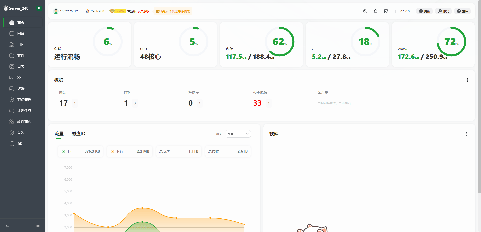The height and width of the screenshot is (232, 481).
Task: Toggle the 下行 downstream series indicator
Action: point(113,151)
